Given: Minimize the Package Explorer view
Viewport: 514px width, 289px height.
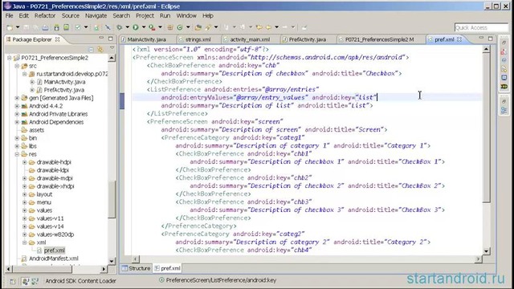Looking at the screenshot, I should point(101,39).
